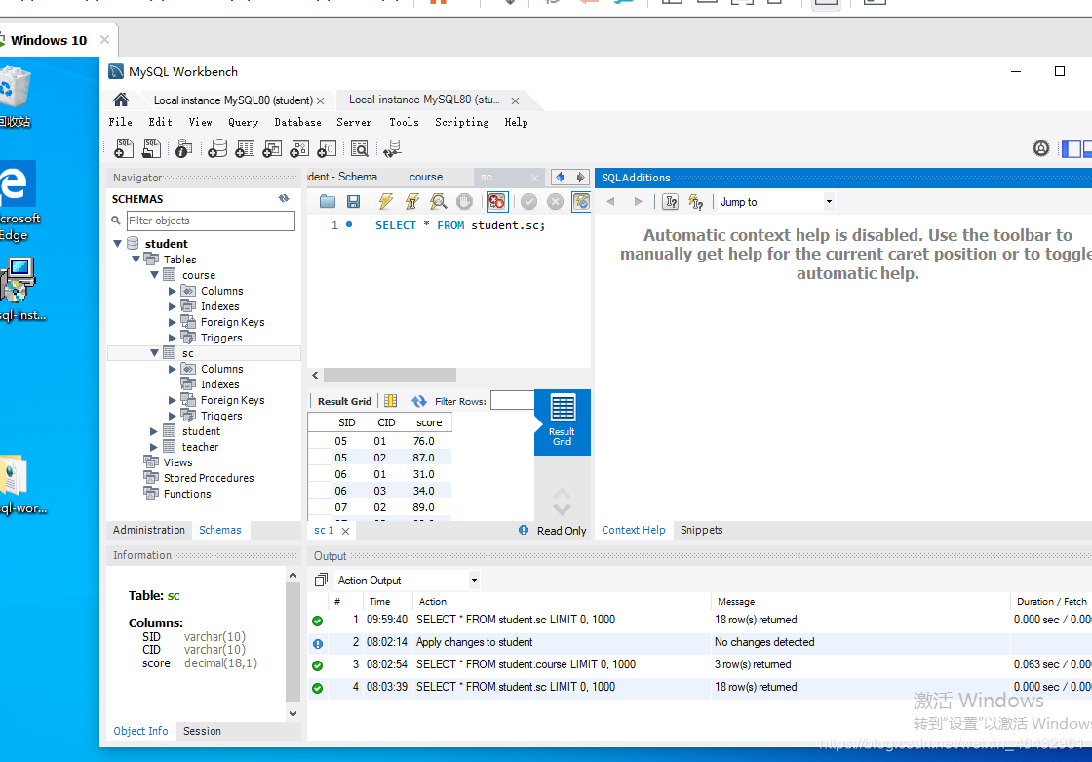Refresh the SCHEMAS list
The width and height of the screenshot is (1092, 762).
[284, 199]
